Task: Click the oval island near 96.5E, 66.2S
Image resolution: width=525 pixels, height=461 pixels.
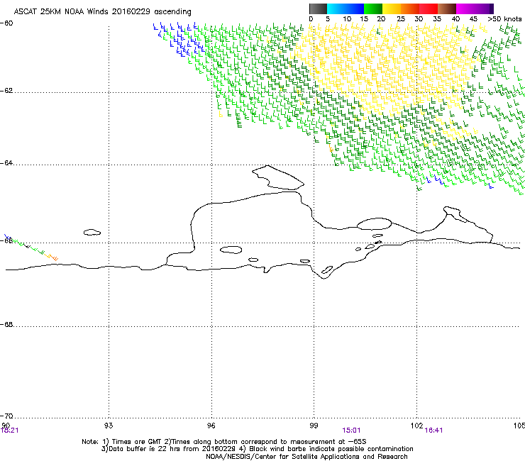Action: [231, 250]
